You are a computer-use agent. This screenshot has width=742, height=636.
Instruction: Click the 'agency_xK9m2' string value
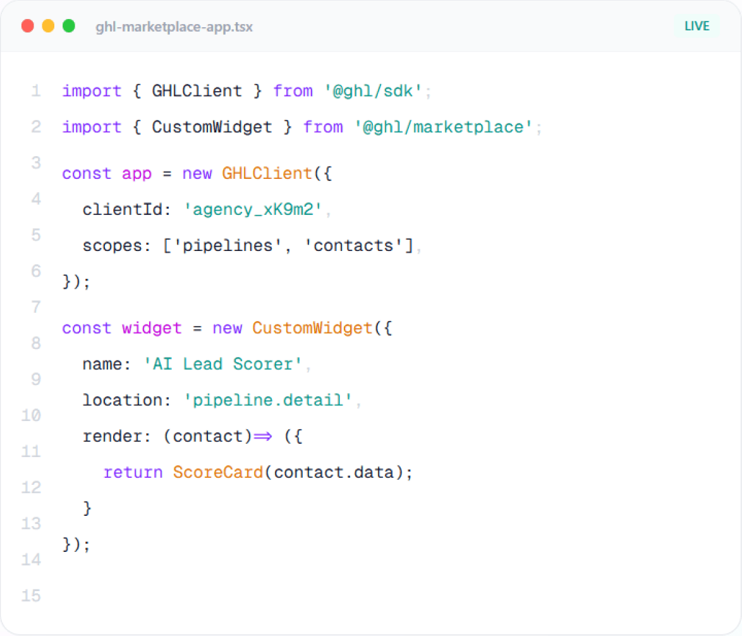253,210
